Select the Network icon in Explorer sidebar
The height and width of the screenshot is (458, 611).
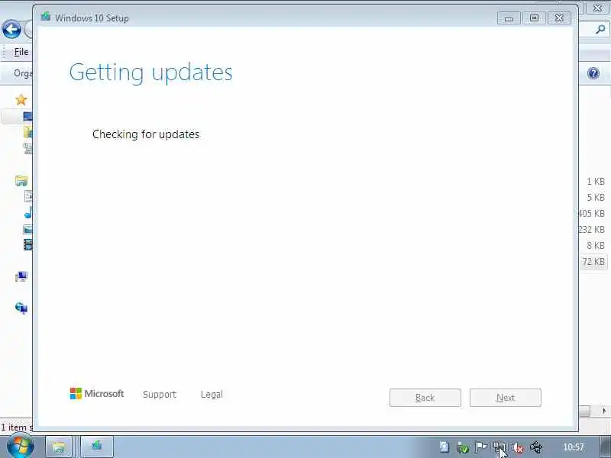[21, 308]
